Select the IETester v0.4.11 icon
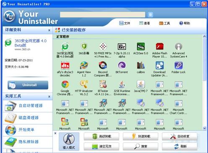 coord(103,84)
